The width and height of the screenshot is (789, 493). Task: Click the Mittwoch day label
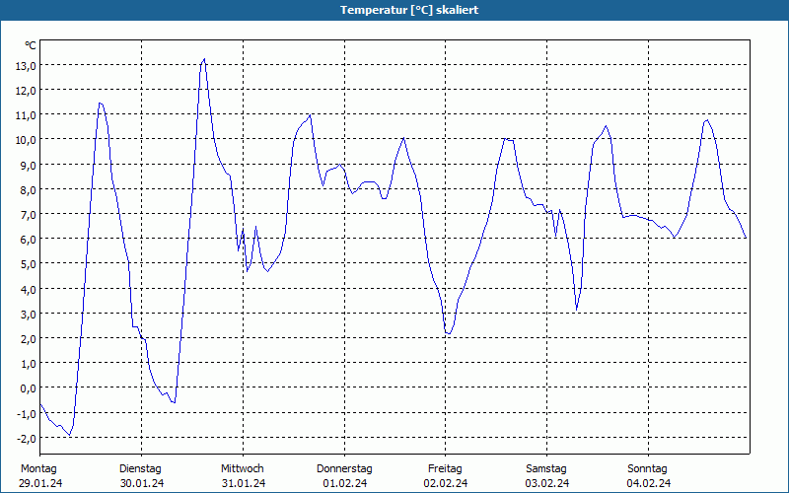(243, 469)
